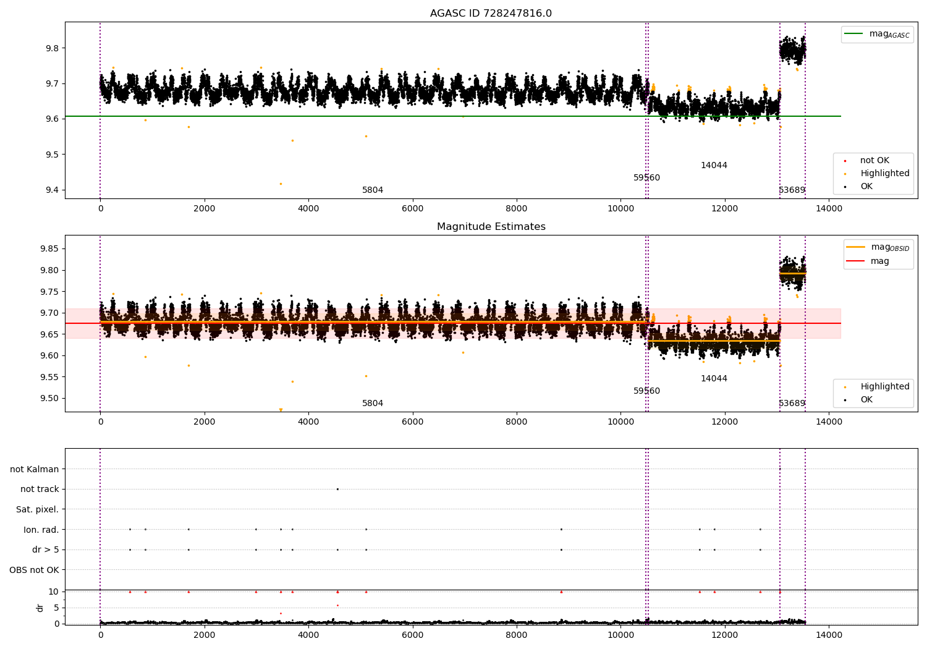Image resolution: width=927 pixels, height=649 pixels.
Task: Click the '5804' annotation in Magnitude Estimates plot
Action: (x=373, y=404)
